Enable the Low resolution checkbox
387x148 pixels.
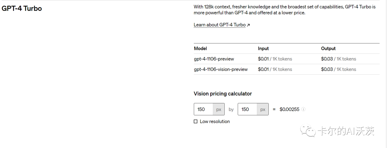tap(196, 122)
